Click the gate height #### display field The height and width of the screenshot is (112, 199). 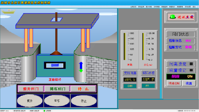[x=55, y=65]
